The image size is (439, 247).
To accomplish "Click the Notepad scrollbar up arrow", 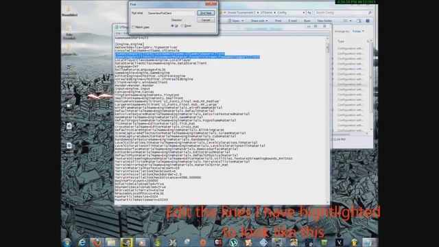I will pos(328,38).
